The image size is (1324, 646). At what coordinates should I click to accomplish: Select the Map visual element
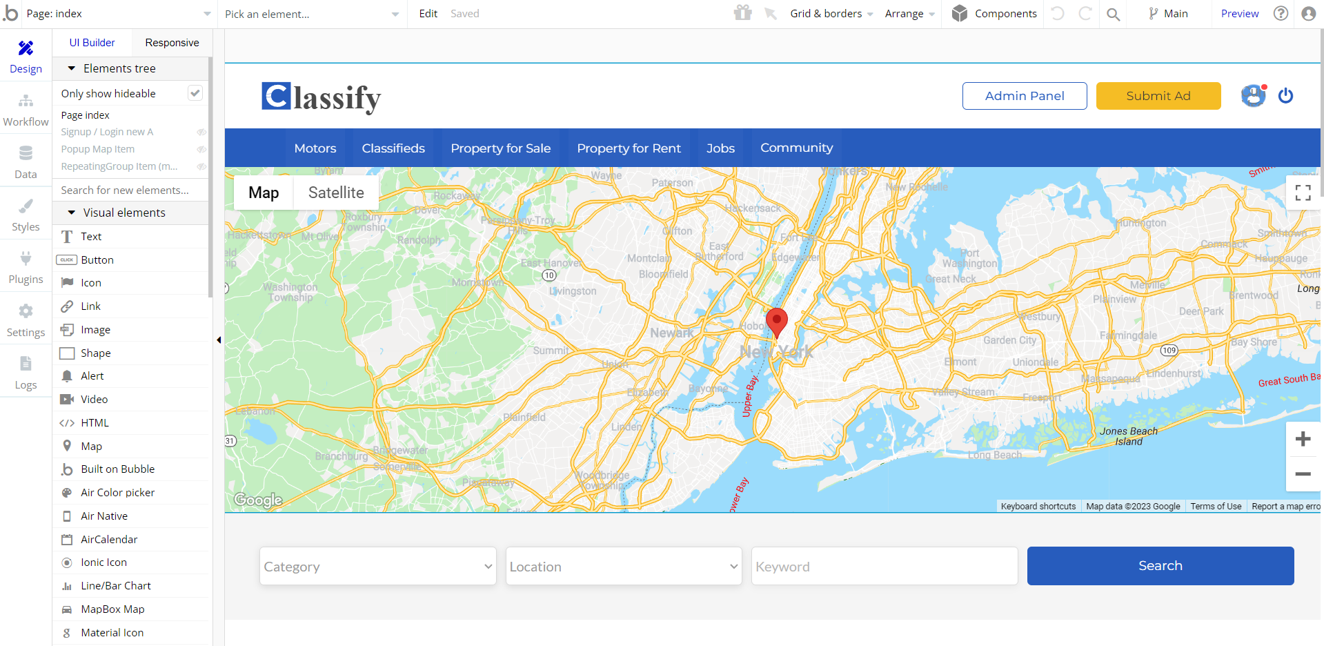130,447
